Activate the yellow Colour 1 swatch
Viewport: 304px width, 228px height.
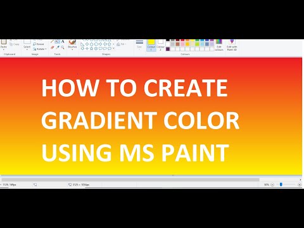pyautogui.click(x=151, y=45)
